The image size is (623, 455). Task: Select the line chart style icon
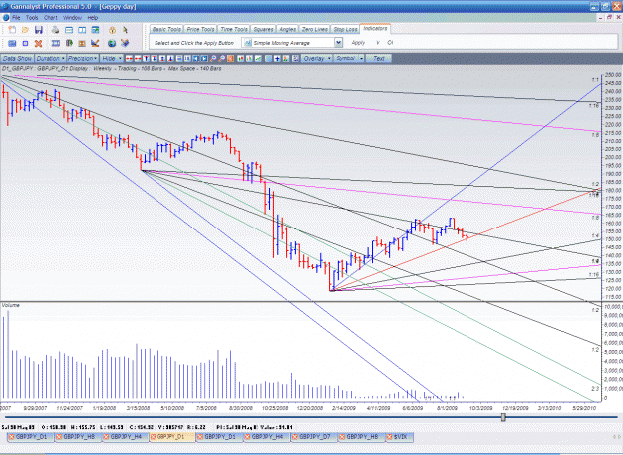[x=258, y=59]
